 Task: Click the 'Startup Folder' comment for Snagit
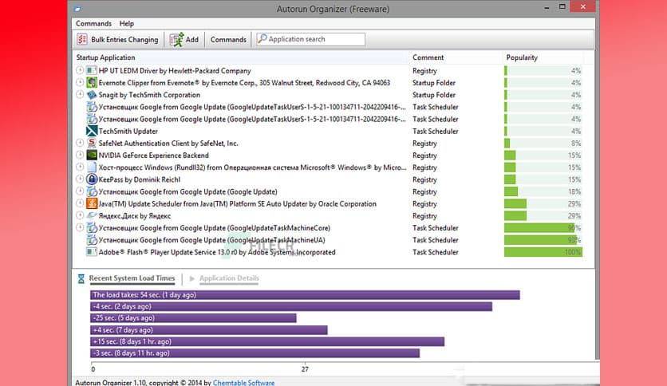[x=434, y=95]
